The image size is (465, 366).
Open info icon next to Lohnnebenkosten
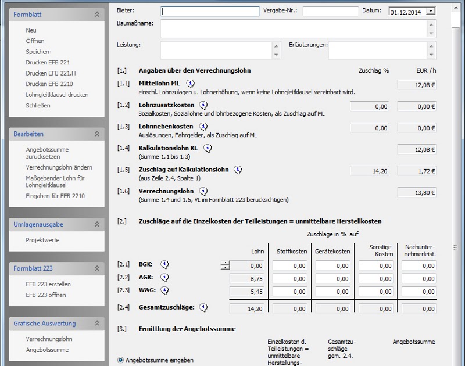pos(203,127)
